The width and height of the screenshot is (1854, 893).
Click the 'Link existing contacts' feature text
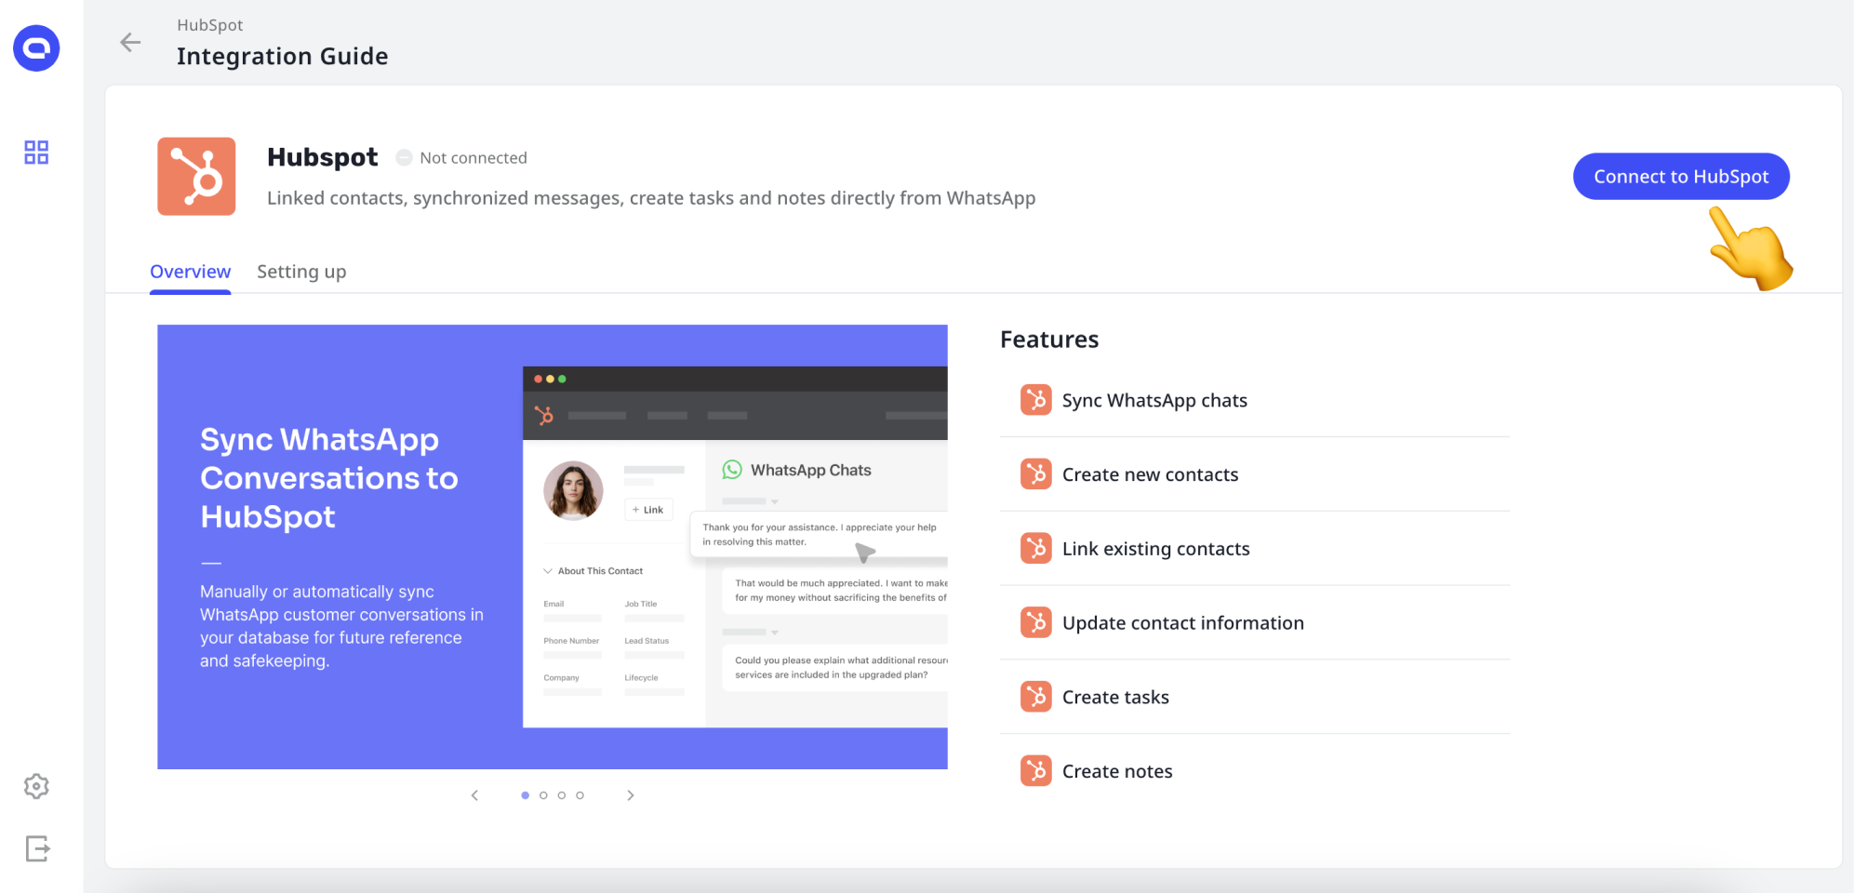[1155, 549]
